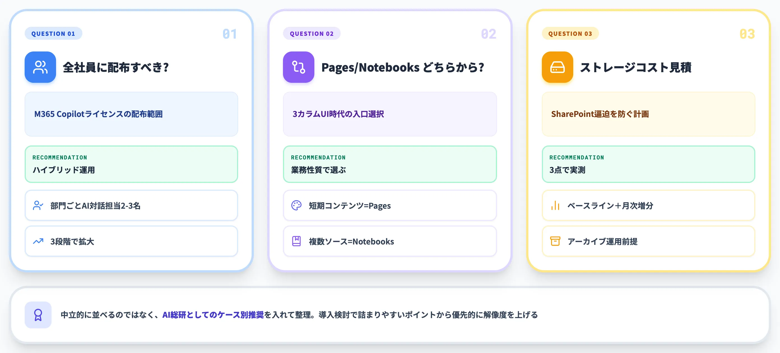Click the bar chart icon beside ベースライン+月次増分
780x353 pixels.
point(555,206)
